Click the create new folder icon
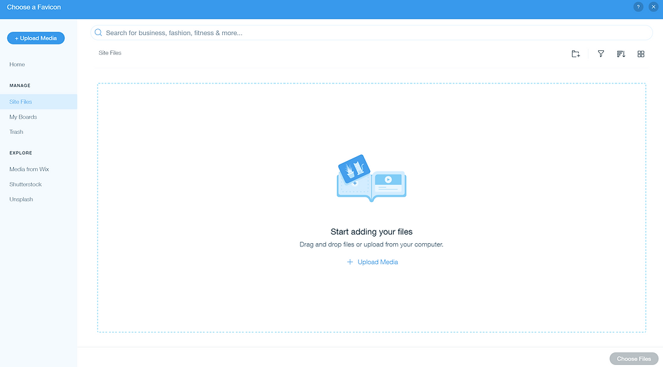The height and width of the screenshot is (367, 663). pyautogui.click(x=575, y=54)
